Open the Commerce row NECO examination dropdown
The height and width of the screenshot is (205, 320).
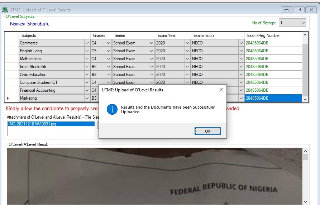coord(241,43)
